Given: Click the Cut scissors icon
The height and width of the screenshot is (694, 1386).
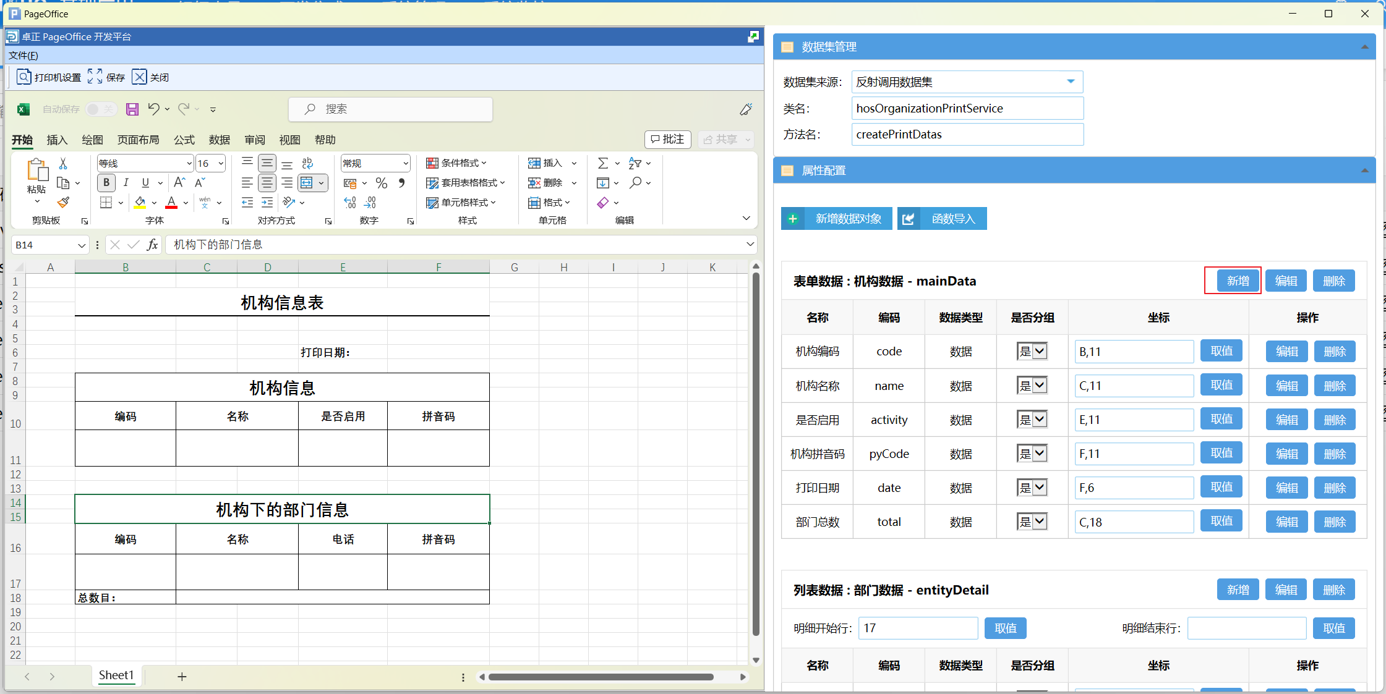Looking at the screenshot, I should coord(63,164).
